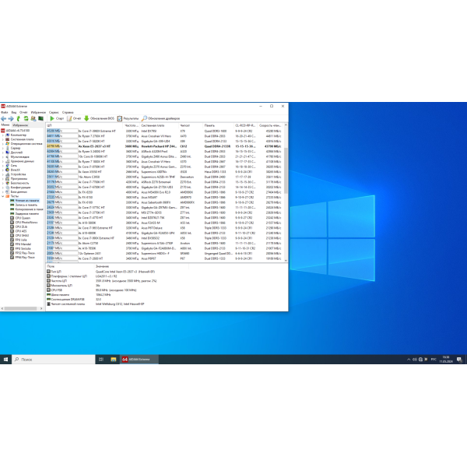Select Чтение из памяти benchmark
467x467 pixels.
click(27, 201)
